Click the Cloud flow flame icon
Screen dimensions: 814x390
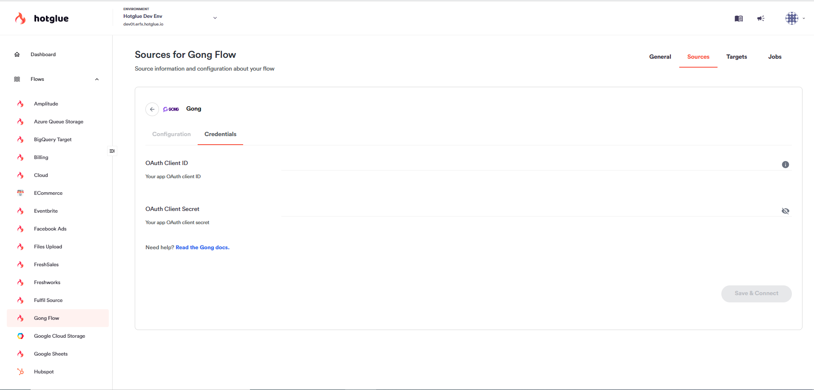tap(20, 175)
